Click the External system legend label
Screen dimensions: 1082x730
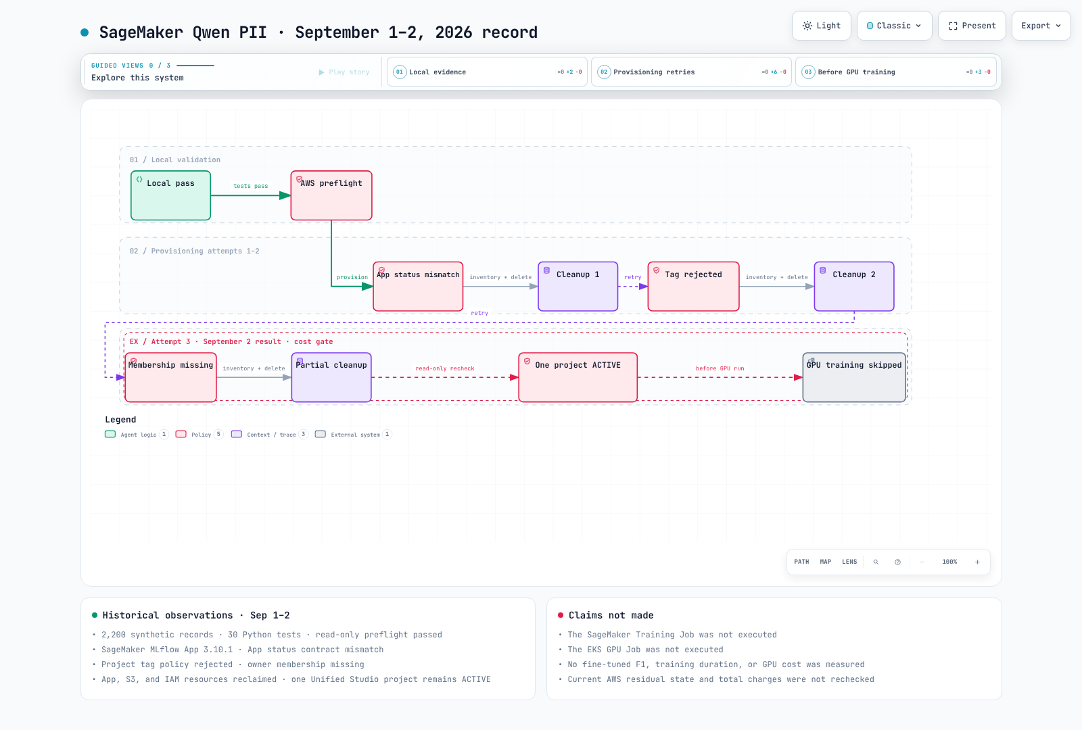(355, 435)
